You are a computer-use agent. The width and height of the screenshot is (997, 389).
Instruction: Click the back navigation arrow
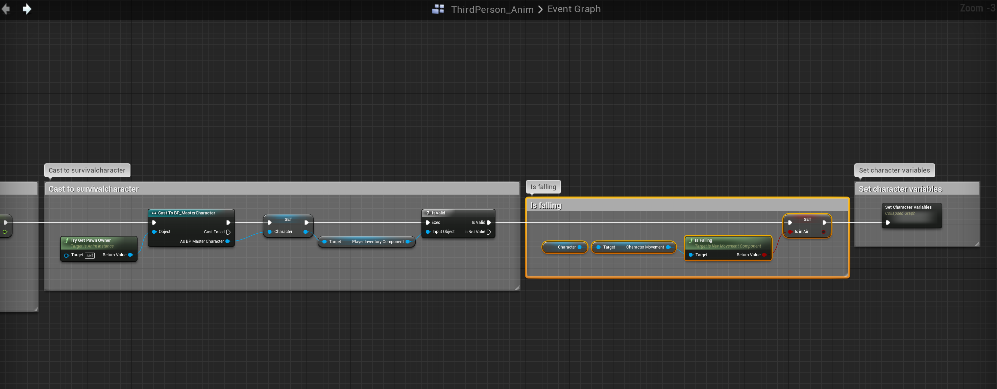pos(5,9)
